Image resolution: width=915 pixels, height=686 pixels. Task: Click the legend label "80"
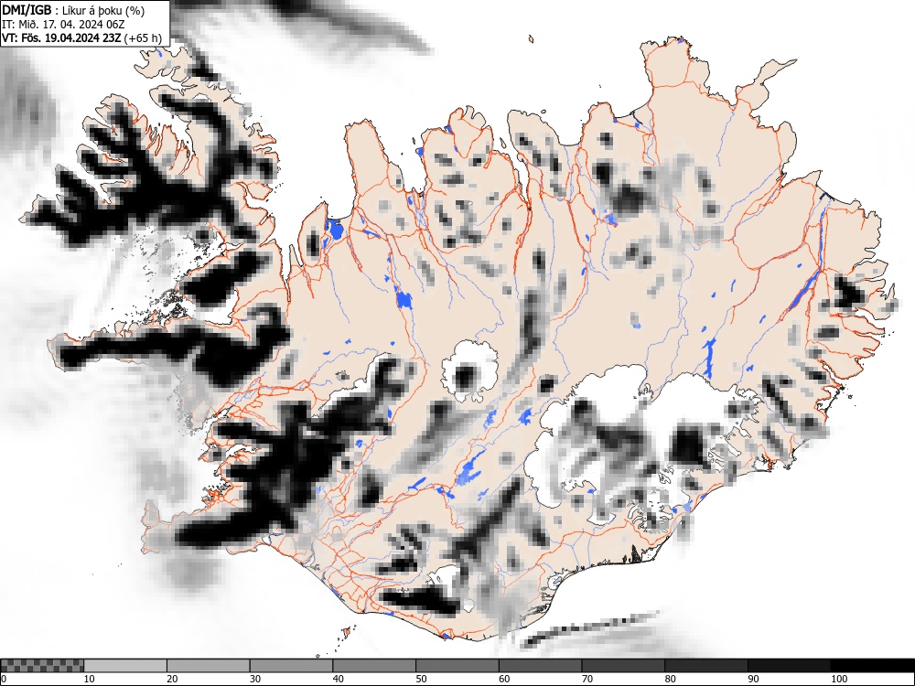click(670, 679)
